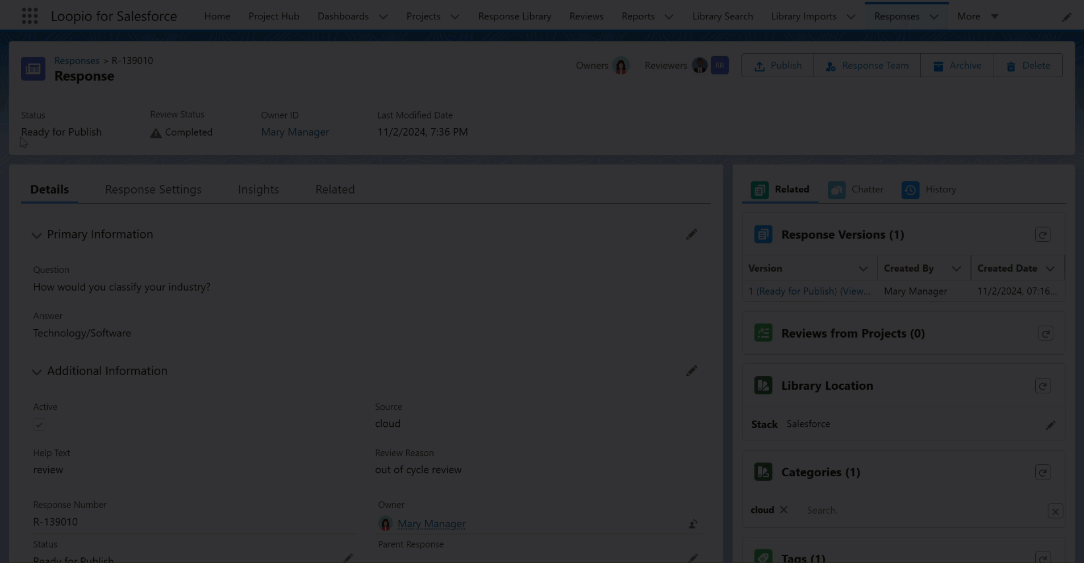The height and width of the screenshot is (563, 1084).
Task: Switch to the Insights tab
Action: pyautogui.click(x=259, y=190)
